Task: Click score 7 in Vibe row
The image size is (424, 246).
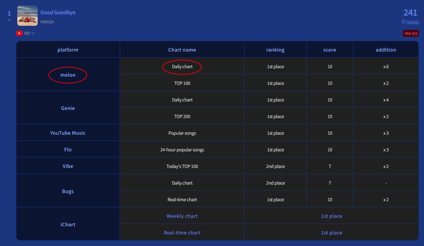Action: 330,166
